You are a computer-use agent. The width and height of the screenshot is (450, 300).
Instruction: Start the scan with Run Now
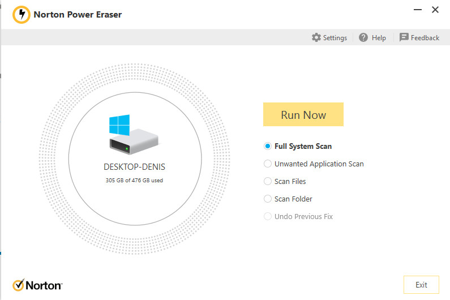(303, 114)
